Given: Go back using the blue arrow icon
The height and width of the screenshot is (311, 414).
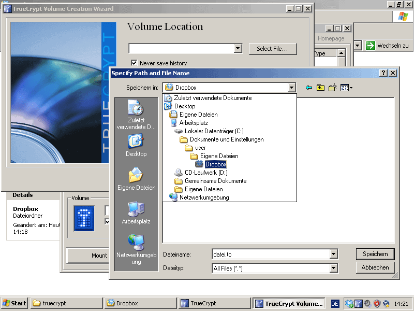Looking at the screenshot, I should [308, 88].
